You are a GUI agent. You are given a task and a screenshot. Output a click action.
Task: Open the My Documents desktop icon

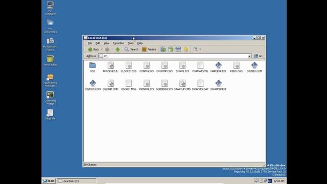(50, 26)
